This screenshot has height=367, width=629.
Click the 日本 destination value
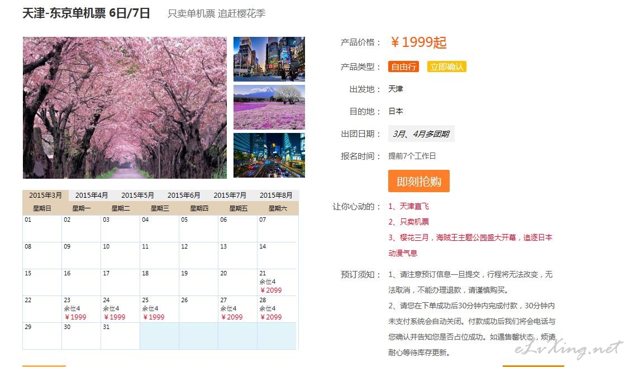(x=395, y=111)
